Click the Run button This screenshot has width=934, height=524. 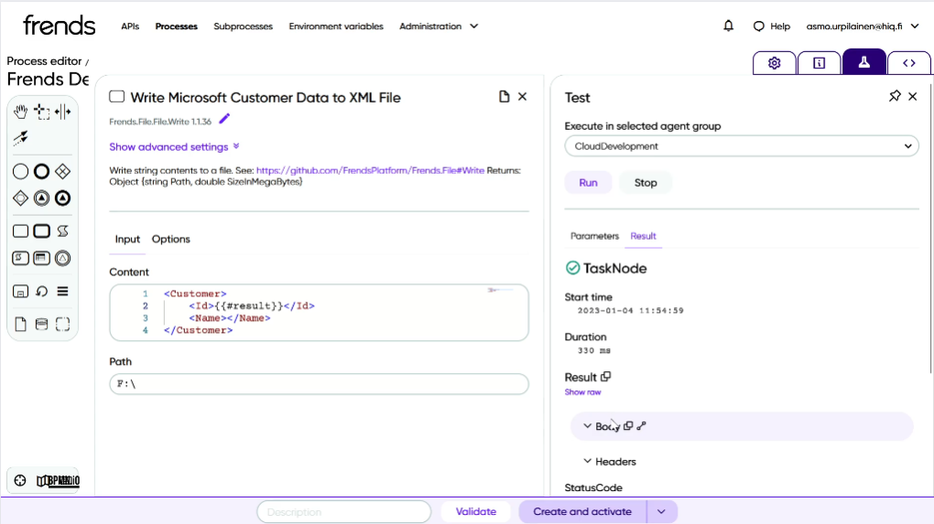[x=588, y=183]
